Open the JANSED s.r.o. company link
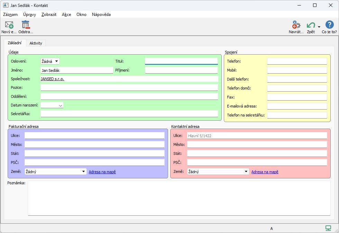The image size is (339, 233). (53, 79)
